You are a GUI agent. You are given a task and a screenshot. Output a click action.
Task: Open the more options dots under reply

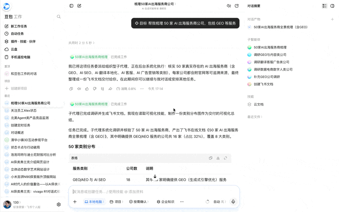point(142,89)
